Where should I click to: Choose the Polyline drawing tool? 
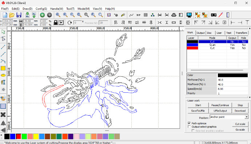(3, 54)
